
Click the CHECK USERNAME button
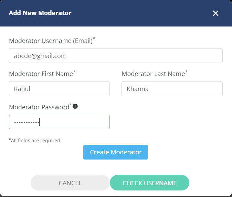click(149, 183)
